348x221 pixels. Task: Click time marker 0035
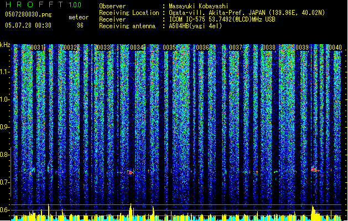(169, 48)
